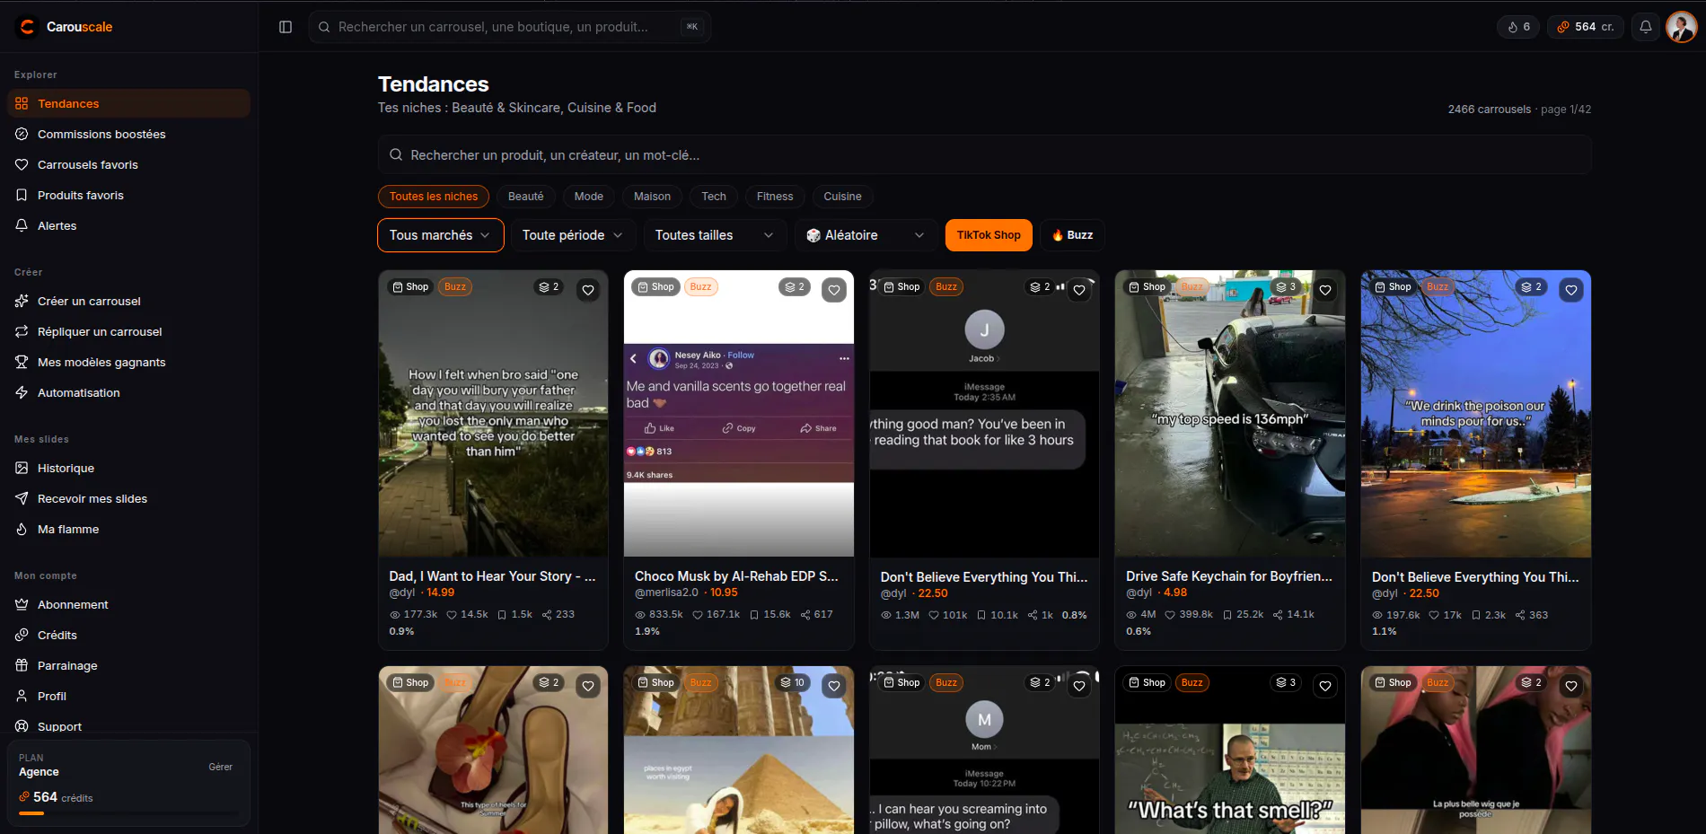Click the Carouscale logo
The image size is (1706, 834).
(66, 27)
